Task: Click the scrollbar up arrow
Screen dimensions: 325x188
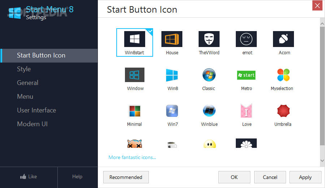Action: (322, 24)
